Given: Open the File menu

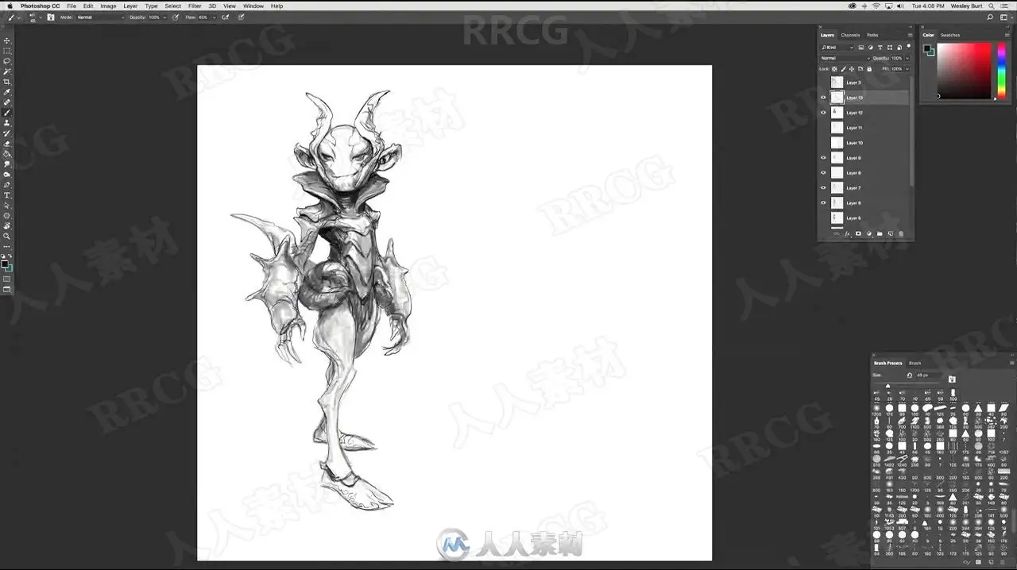Looking at the screenshot, I should coord(72,6).
